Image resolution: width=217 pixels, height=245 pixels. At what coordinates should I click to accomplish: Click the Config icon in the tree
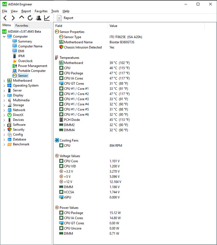[9, 134]
